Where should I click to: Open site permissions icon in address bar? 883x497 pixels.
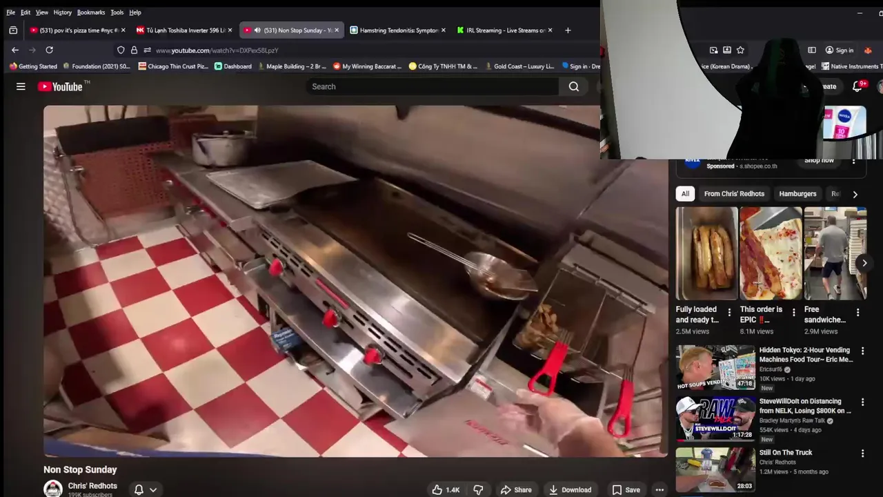coord(147,50)
